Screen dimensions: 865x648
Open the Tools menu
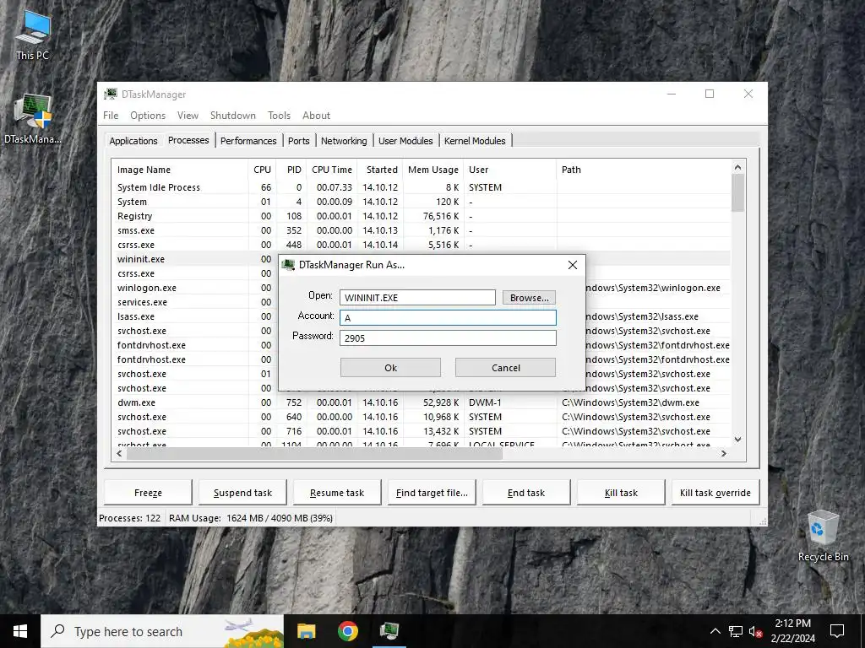point(279,115)
